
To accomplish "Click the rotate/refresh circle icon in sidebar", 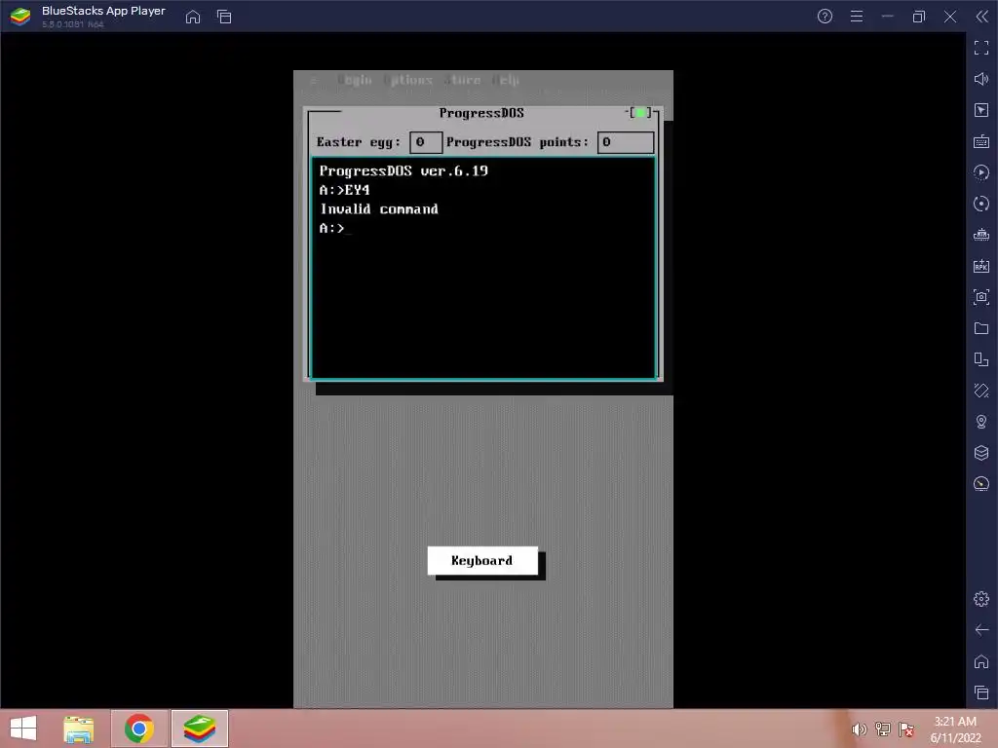I will tap(981, 204).
